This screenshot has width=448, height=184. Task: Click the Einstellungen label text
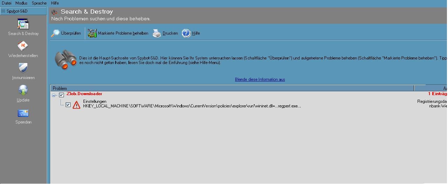point(95,101)
